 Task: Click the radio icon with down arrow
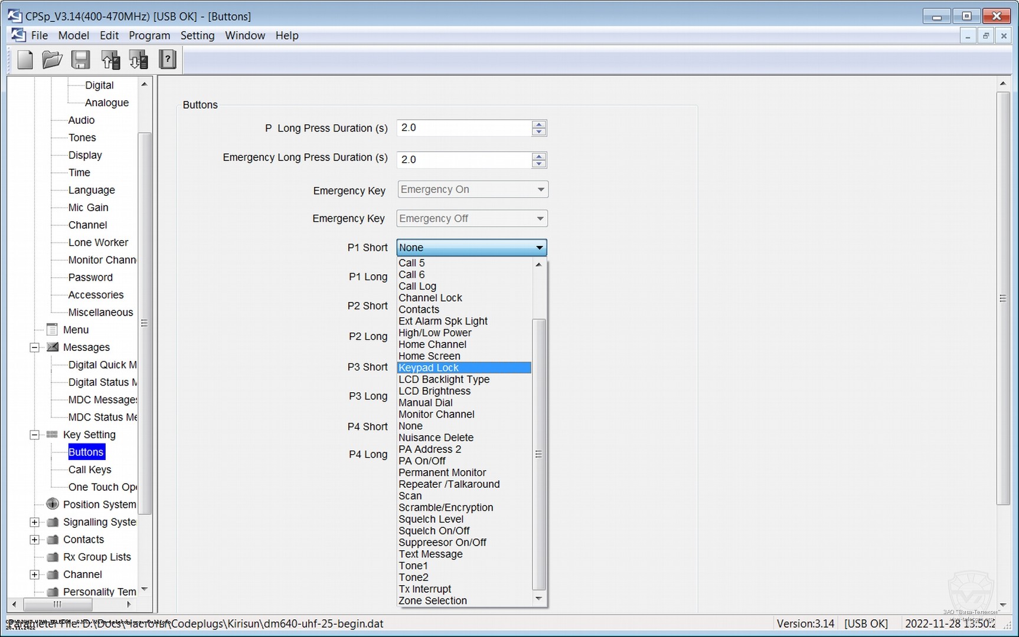[x=139, y=60]
